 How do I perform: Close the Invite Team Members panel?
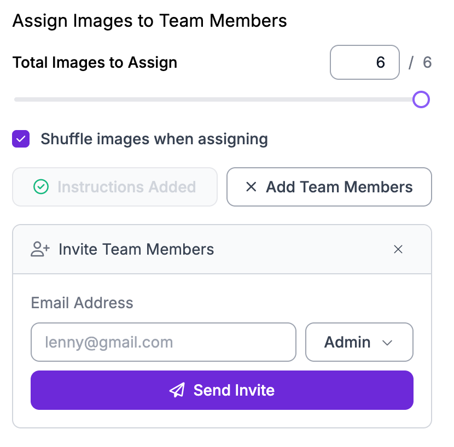pos(398,249)
